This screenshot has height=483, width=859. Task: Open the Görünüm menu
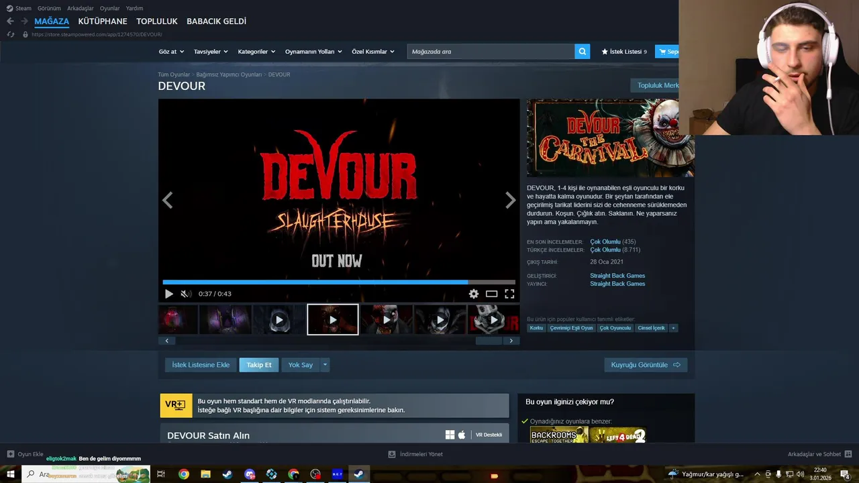tap(49, 8)
